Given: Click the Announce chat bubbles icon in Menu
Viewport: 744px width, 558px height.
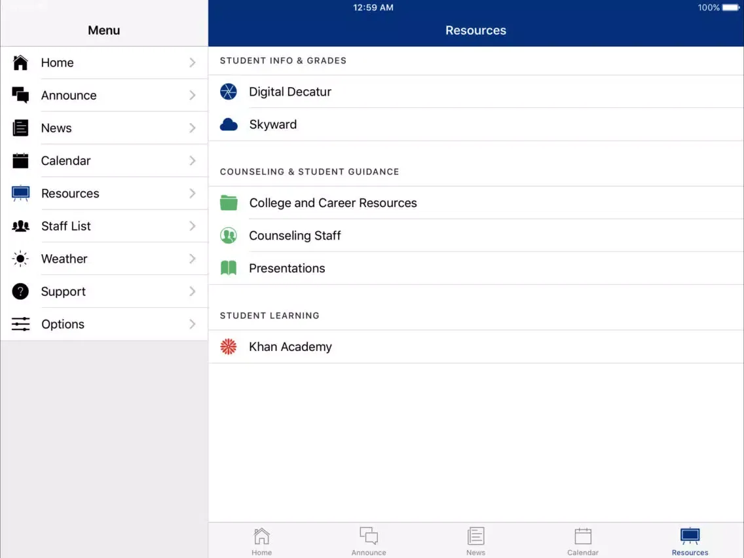Looking at the screenshot, I should tap(20, 95).
